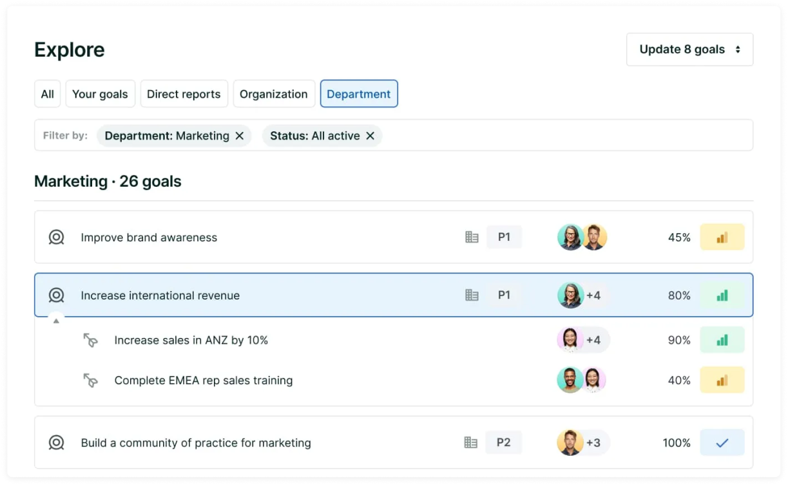Click owner avatar in Increase international revenue row
The height and width of the screenshot is (486, 788).
[x=570, y=295]
